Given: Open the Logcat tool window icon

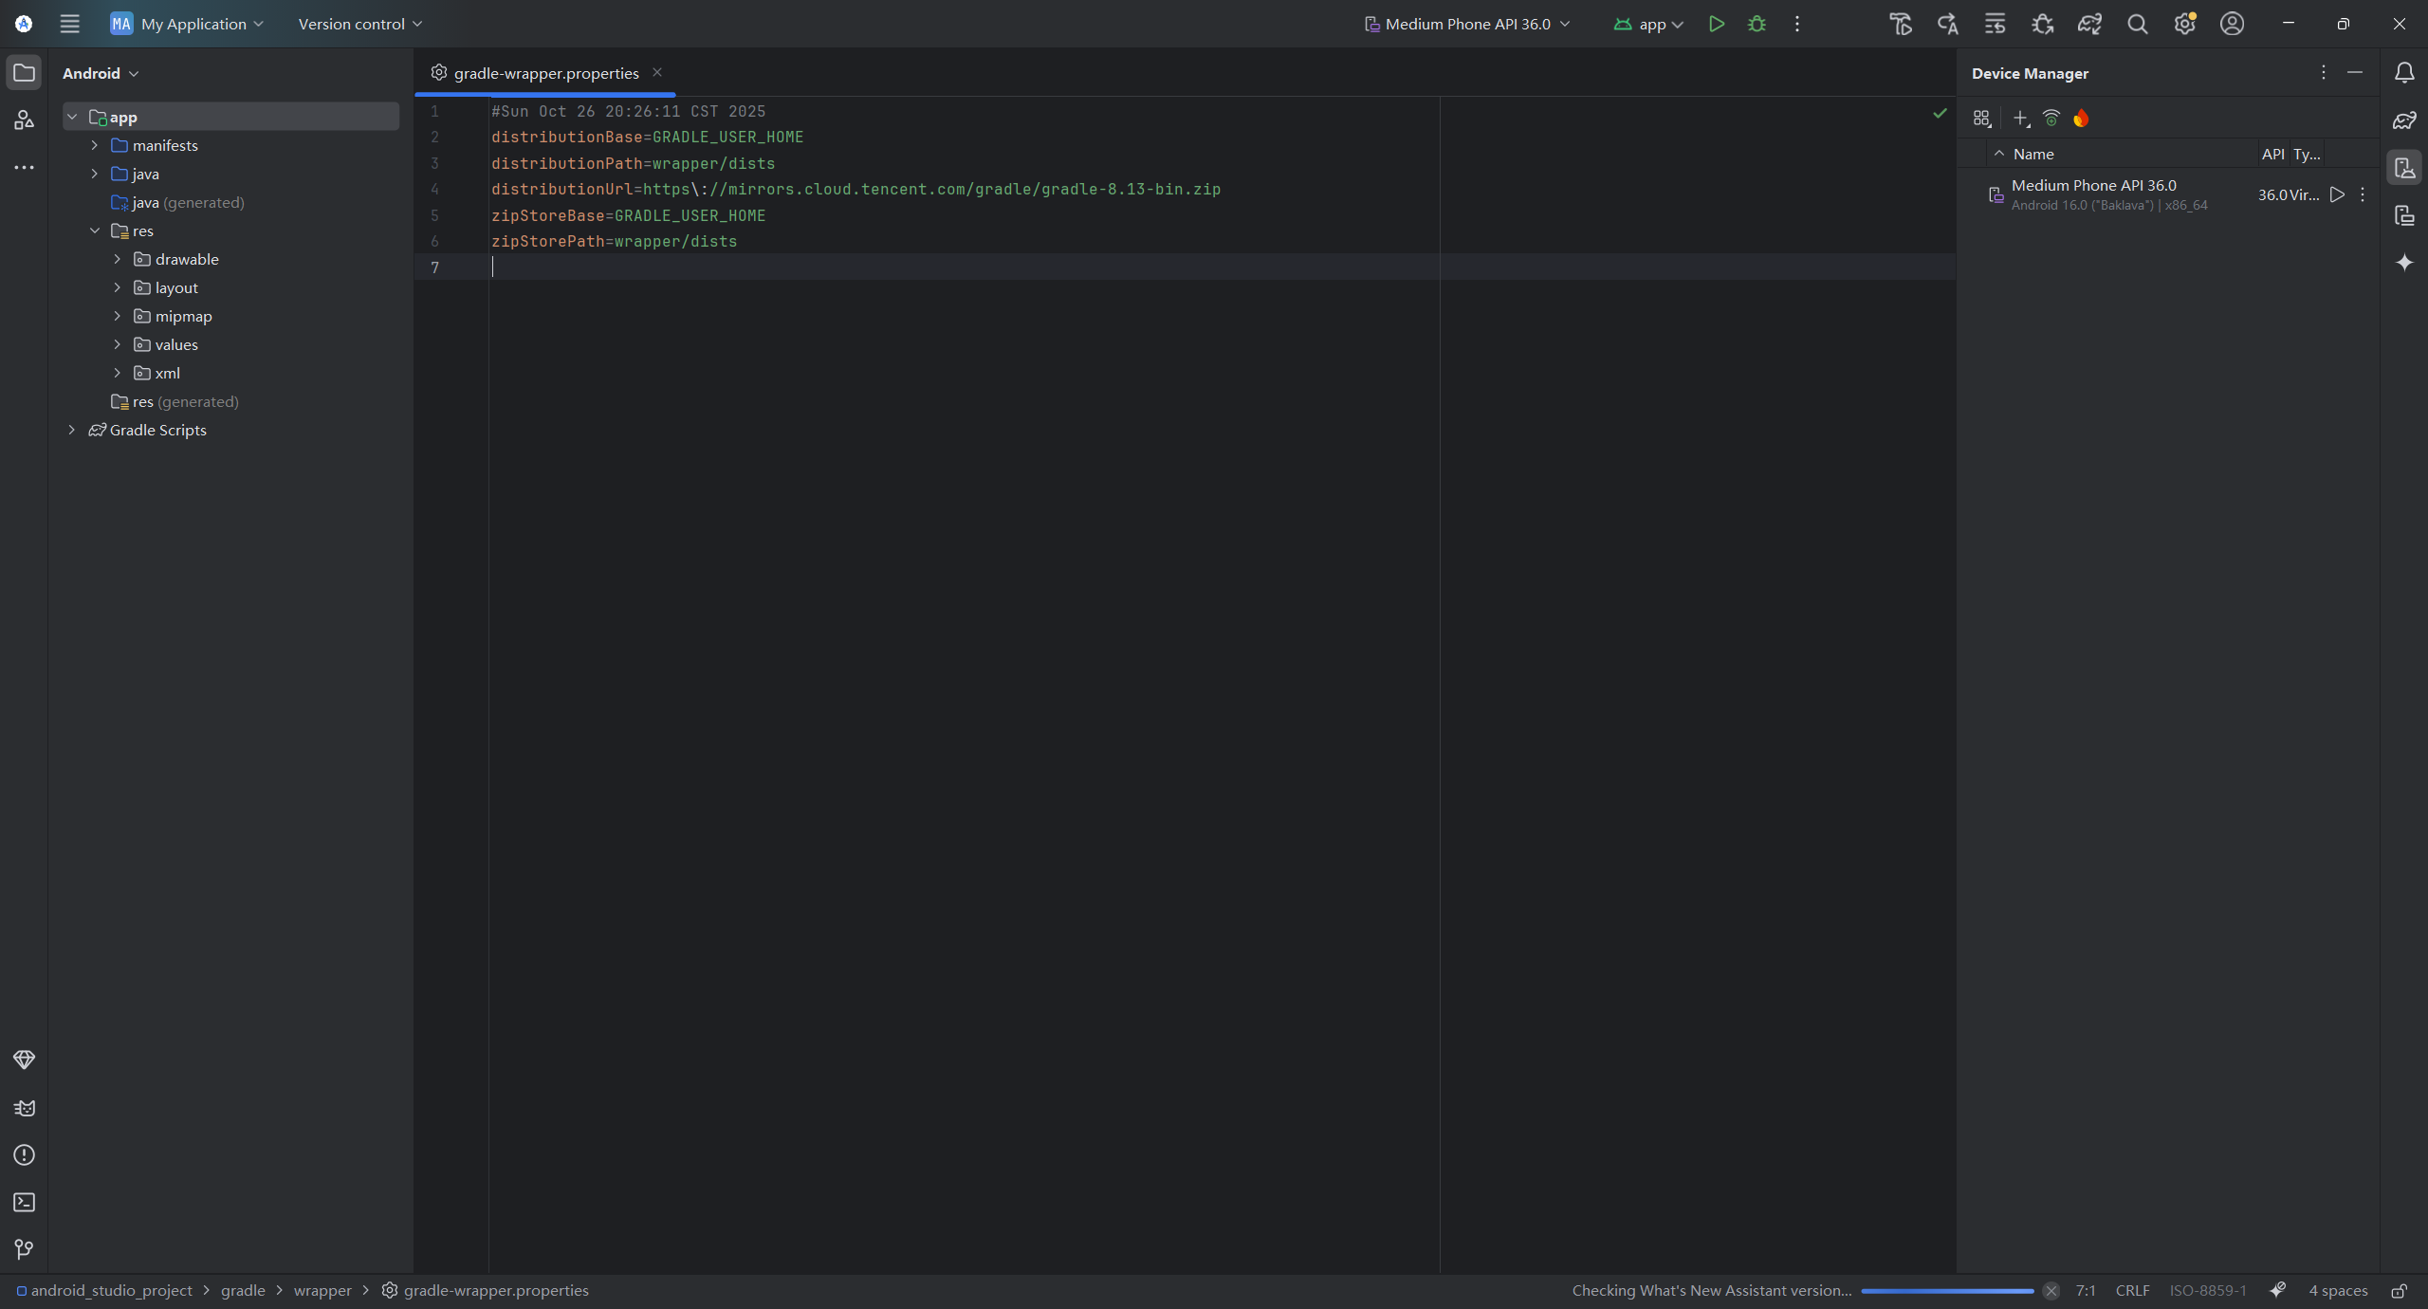Looking at the screenshot, I should point(24,1108).
